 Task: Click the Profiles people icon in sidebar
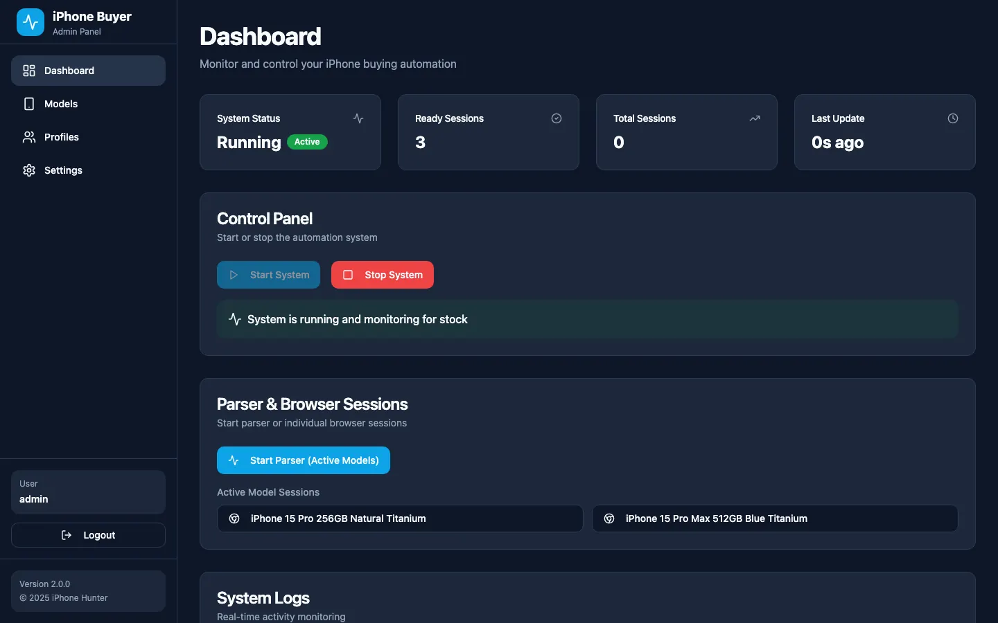(29, 137)
